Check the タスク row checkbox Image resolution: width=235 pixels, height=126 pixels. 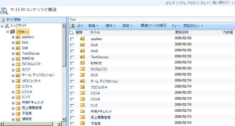click(x=72, y=75)
